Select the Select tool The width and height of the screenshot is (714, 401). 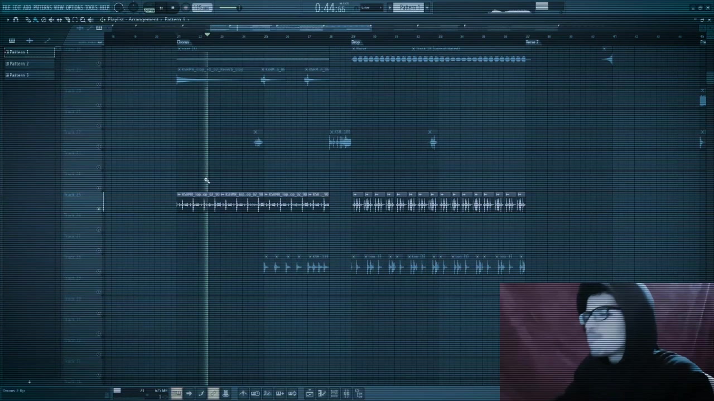pos(75,19)
